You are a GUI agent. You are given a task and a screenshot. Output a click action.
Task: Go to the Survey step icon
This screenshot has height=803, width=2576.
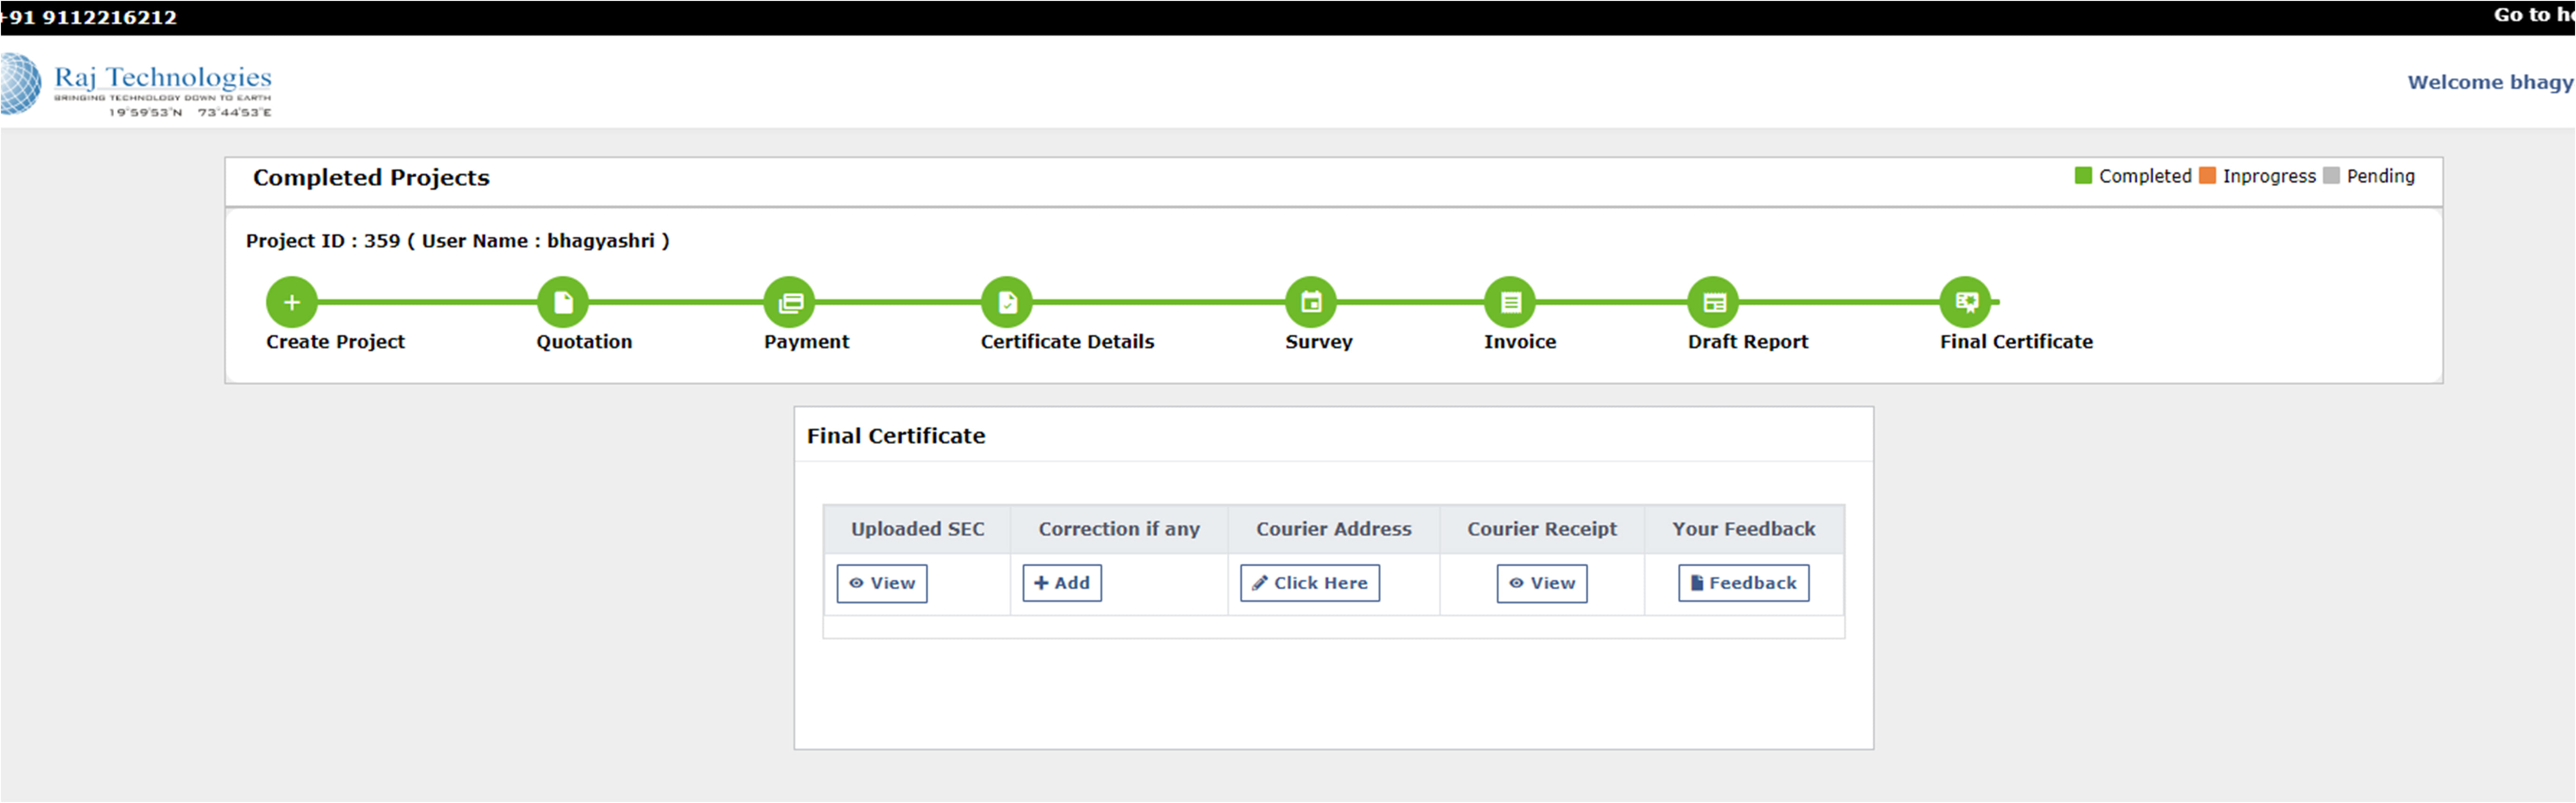click(x=1311, y=302)
